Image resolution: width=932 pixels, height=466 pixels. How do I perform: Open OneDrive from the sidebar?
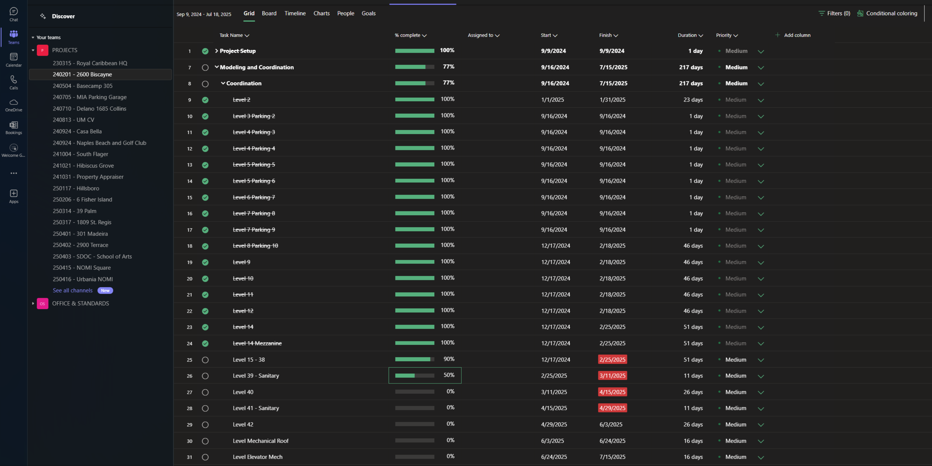pos(14,102)
